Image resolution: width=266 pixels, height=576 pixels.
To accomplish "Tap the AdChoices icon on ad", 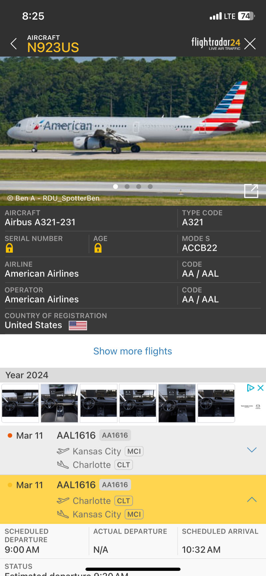I will coord(250,388).
